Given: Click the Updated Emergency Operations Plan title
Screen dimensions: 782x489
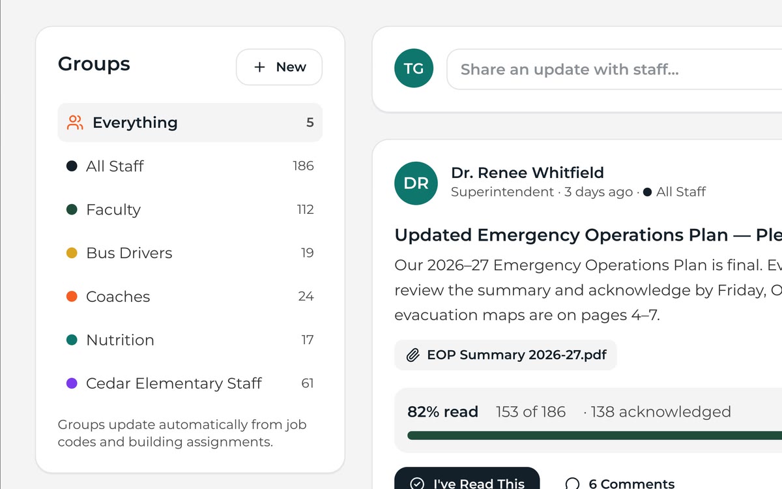Looking at the screenshot, I should point(588,235).
